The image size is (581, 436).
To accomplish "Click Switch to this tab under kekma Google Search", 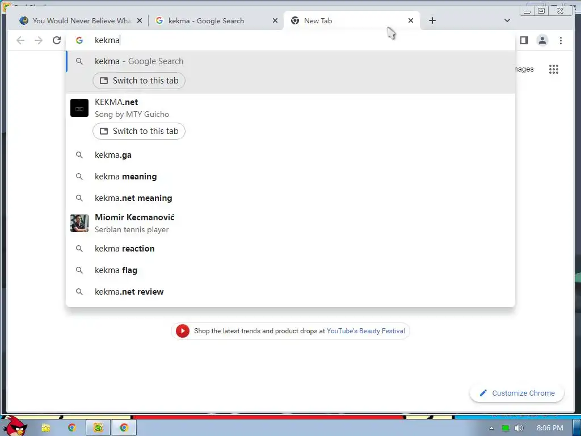I will coord(139,81).
